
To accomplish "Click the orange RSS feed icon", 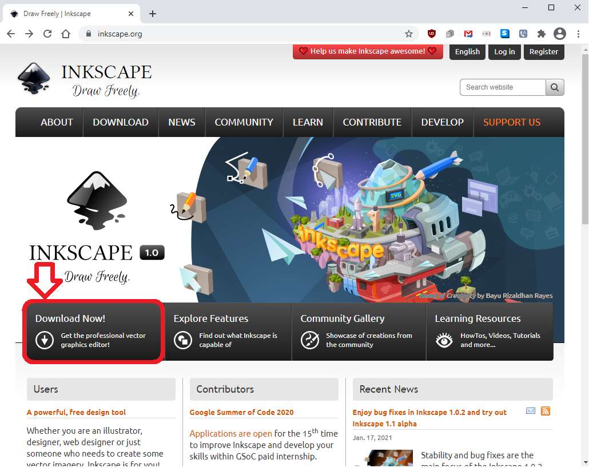I will point(545,410).
